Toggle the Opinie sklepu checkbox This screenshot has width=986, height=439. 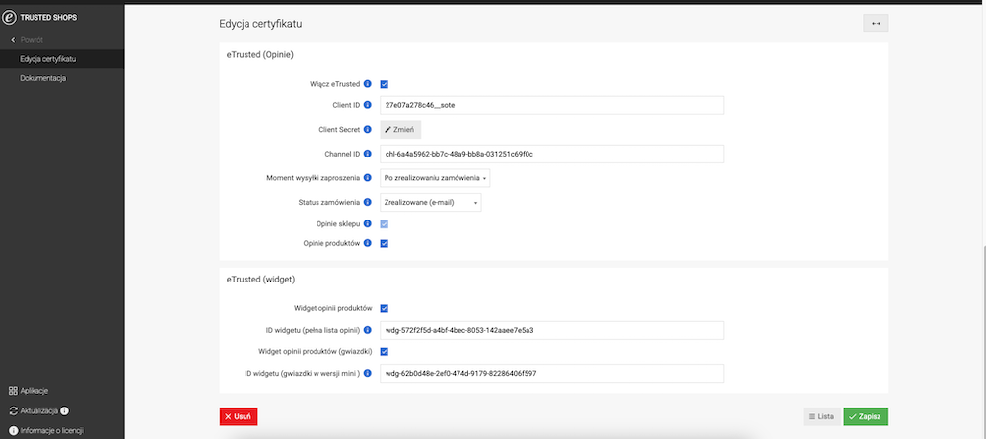[385, 224]
